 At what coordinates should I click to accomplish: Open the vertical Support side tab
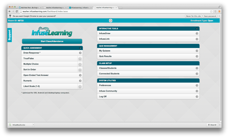coord(10,35)
